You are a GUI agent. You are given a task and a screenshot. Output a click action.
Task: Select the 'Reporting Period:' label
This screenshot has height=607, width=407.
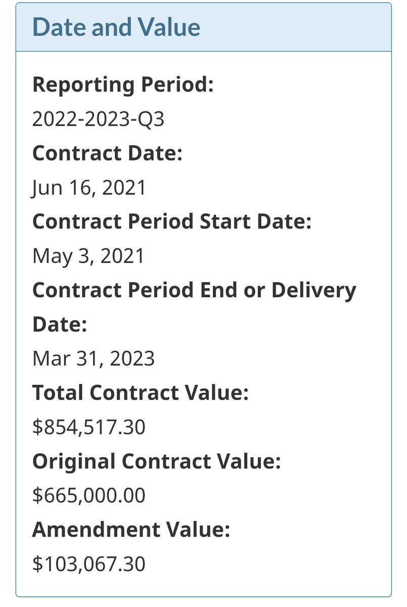click(x=123, y=85)
